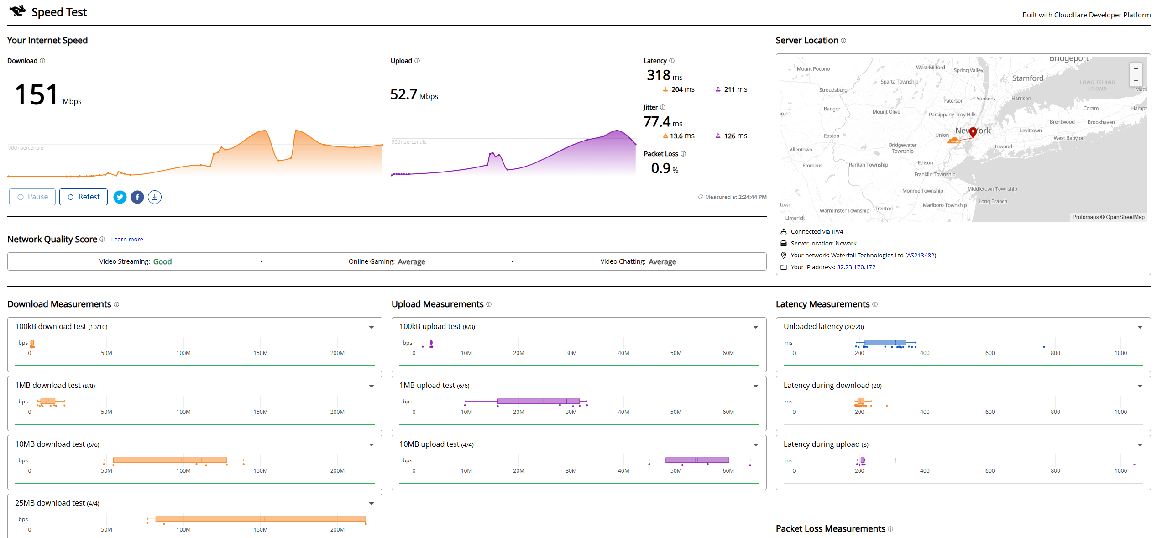
Task: Zoom out on the server map
Action: 1136,80
